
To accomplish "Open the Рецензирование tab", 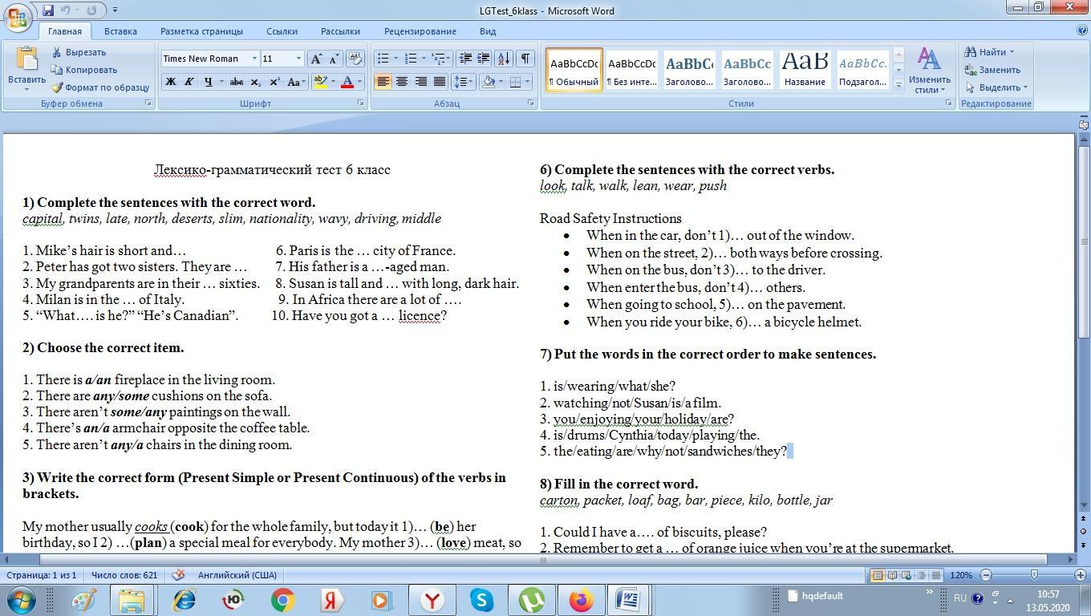I will click(x=420, y=31).
